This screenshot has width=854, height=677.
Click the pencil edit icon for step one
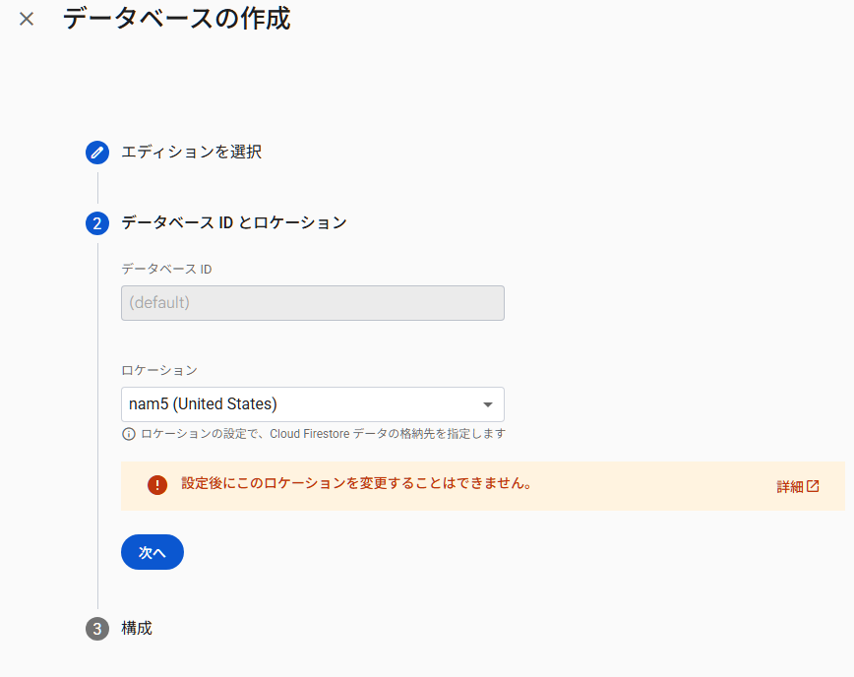tap(96, 153)
